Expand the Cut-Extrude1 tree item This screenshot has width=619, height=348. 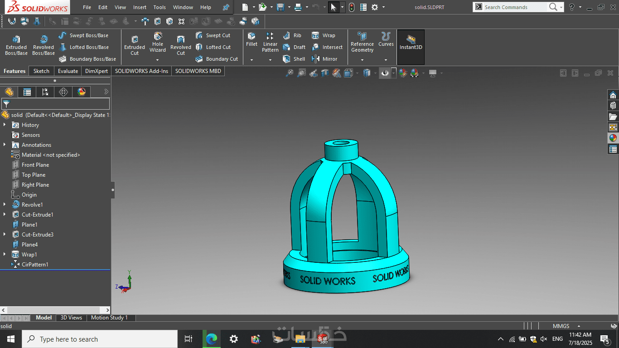pos(5,215)
